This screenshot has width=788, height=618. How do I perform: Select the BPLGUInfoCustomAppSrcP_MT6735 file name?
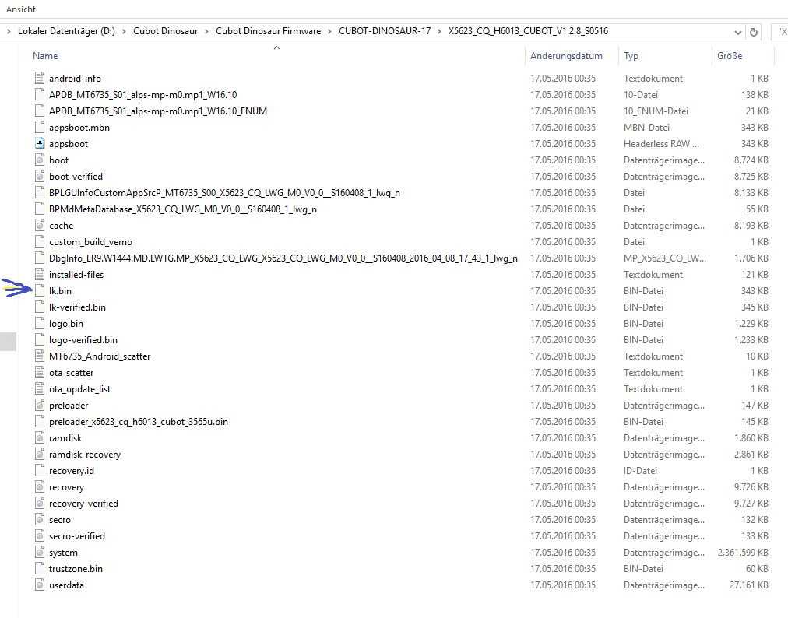(224, 192)
